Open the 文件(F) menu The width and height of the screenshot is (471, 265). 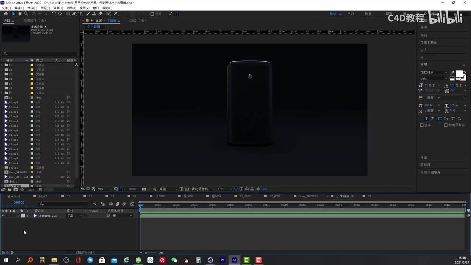click(x=6, y=8)
